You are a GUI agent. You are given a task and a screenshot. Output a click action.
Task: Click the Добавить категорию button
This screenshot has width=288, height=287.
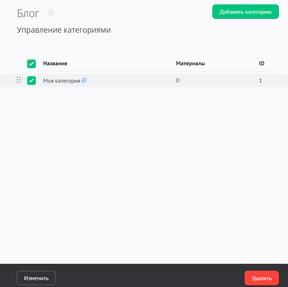coord(245,12)
